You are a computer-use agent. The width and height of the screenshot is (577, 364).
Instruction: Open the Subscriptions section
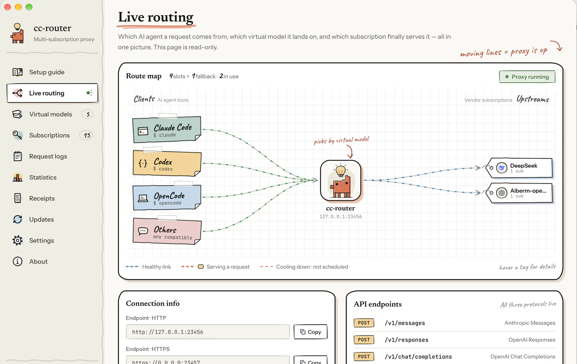(x=52, y=135)
